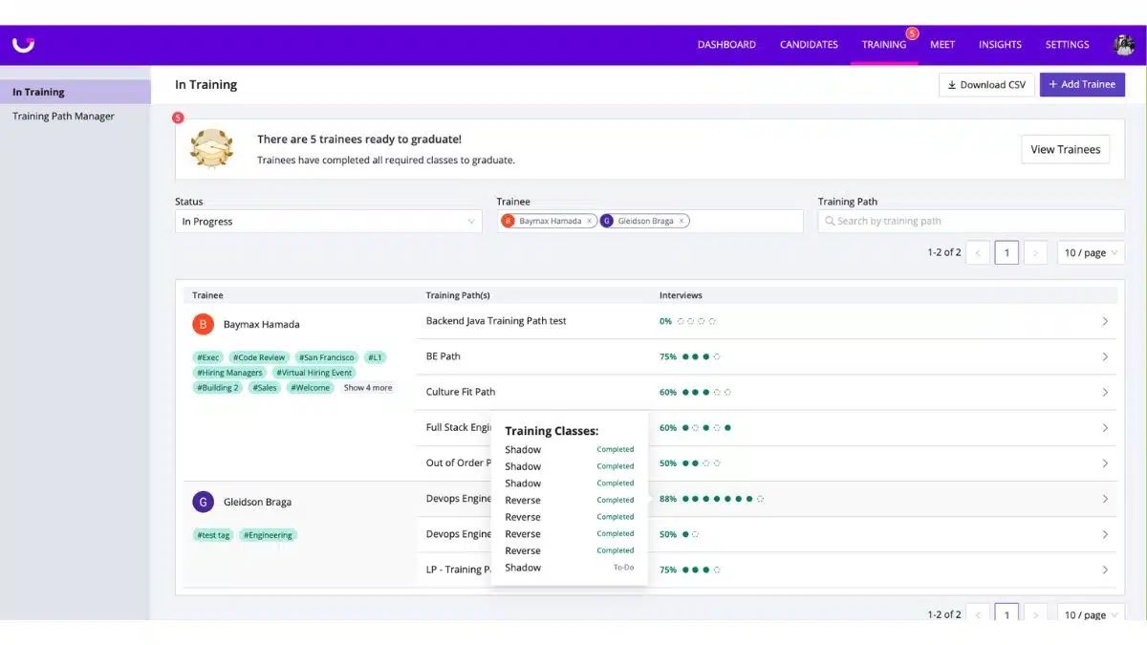Remove the Gleidson Braga filter chip
This screenshot has width=1147, height=645.
pyautogui.click(x=682, y=220)
